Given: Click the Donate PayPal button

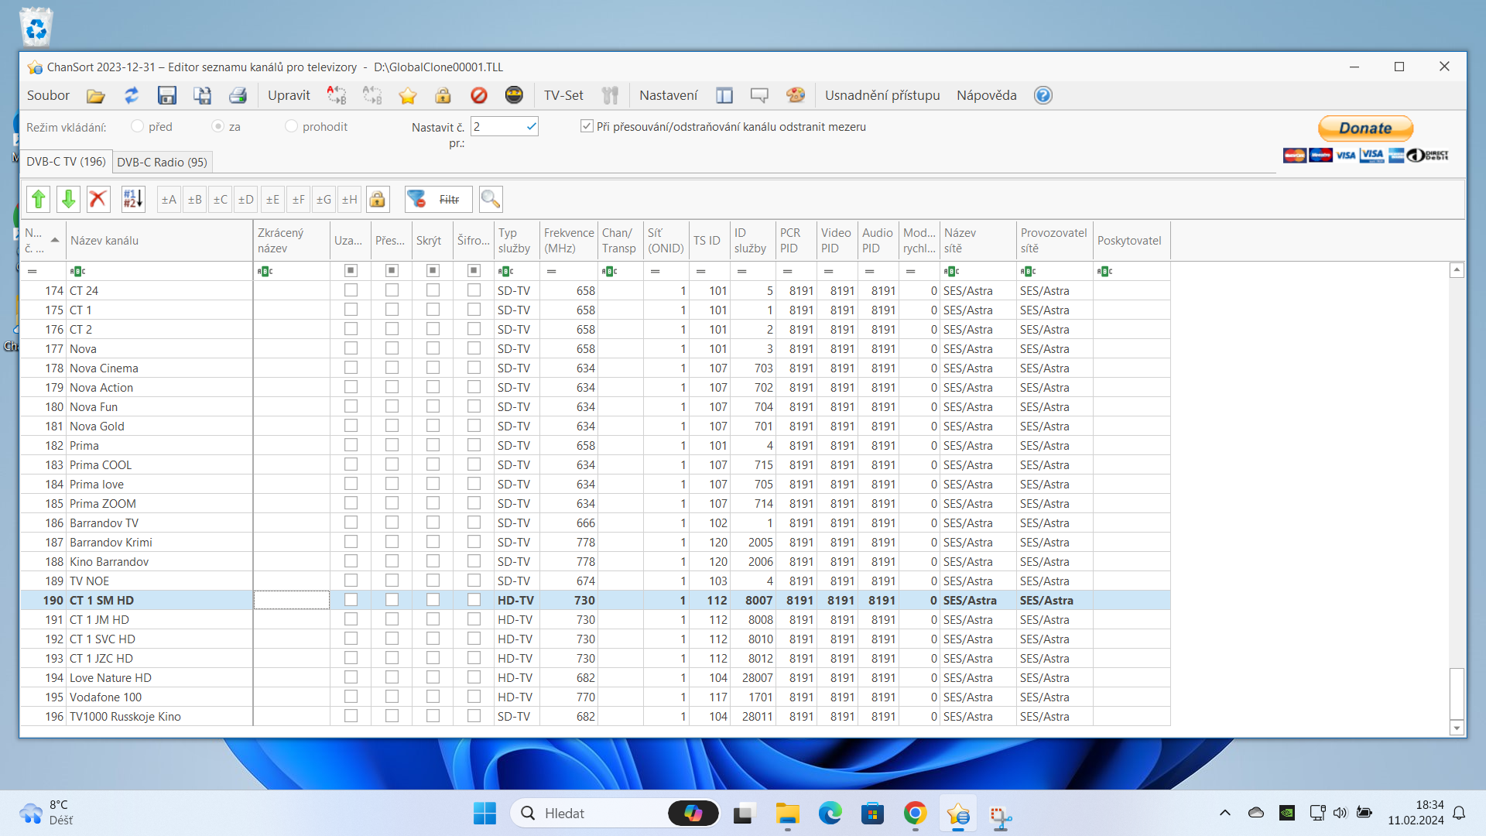Looking at the screenshot, I should [x=1365, y=128].
